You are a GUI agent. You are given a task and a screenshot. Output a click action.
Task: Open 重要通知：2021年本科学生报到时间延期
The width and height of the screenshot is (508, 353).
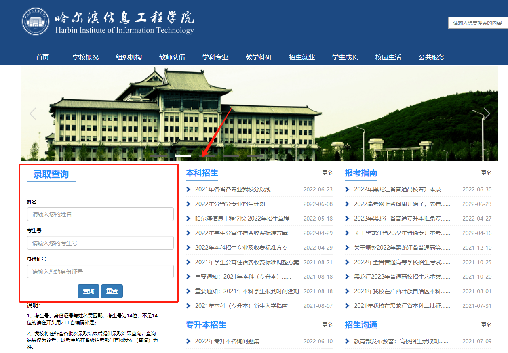(247, 291)
